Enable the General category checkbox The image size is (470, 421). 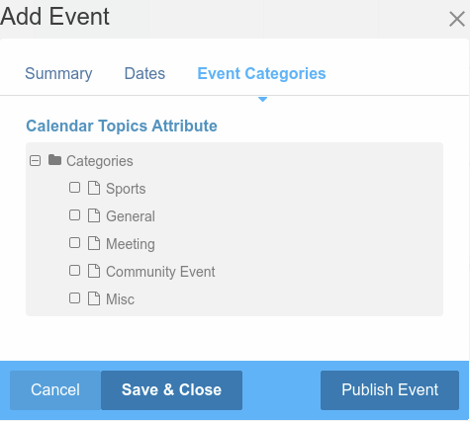pos(74,215)
